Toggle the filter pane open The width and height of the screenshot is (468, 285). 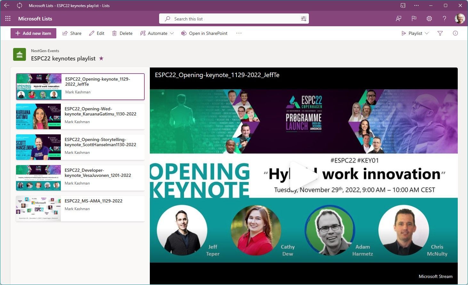(440, 33)
